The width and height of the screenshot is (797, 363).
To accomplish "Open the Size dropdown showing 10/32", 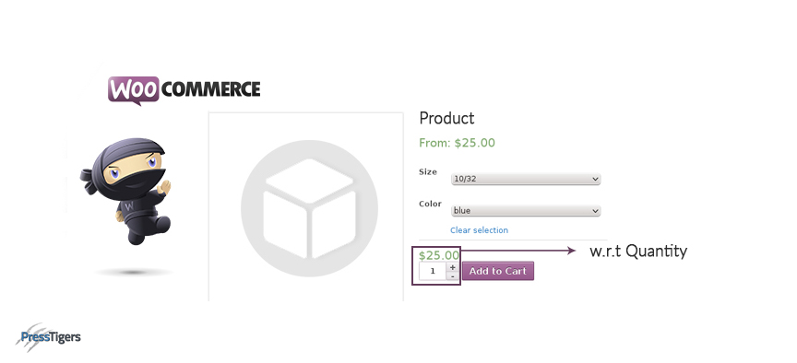I will pos(526,179).
